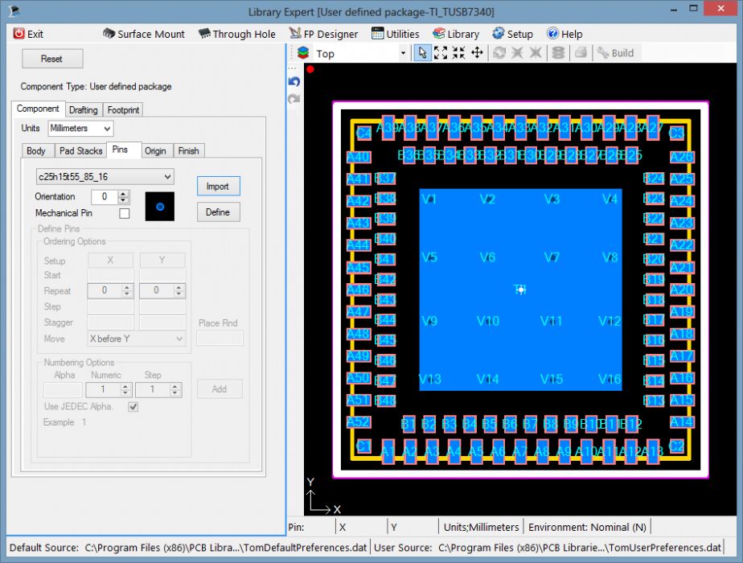Open the Top layer dropdown
743x563 pixels.
click(403, 54)
